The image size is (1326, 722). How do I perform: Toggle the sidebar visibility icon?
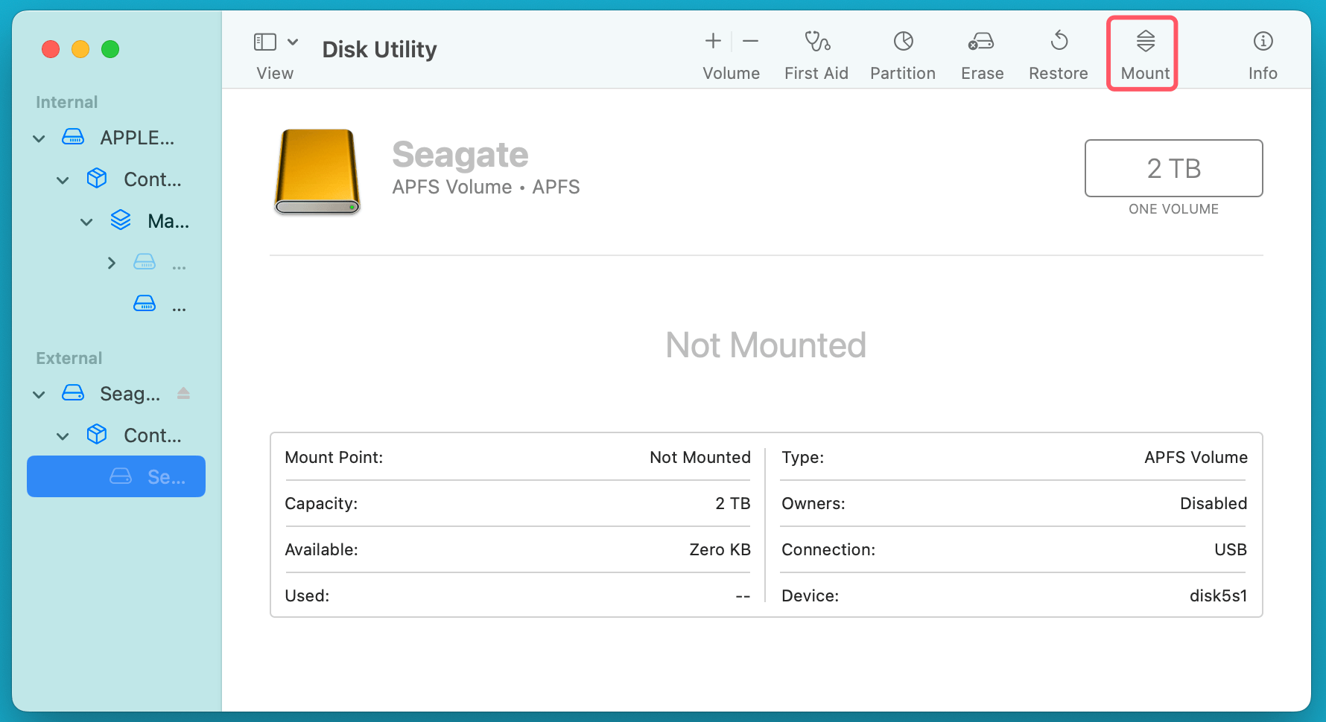click(x=265, y=41)
